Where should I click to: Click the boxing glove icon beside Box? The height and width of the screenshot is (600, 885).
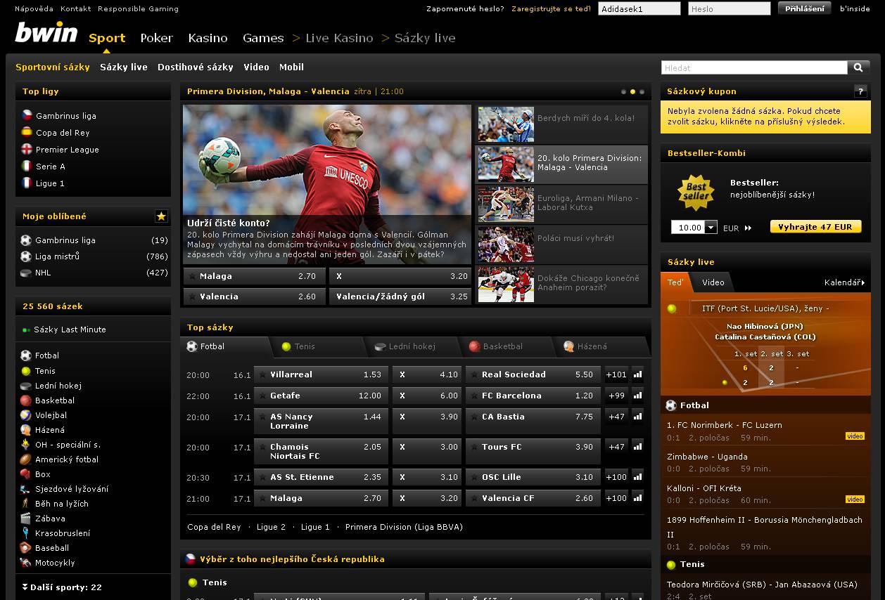pos(26,474)
